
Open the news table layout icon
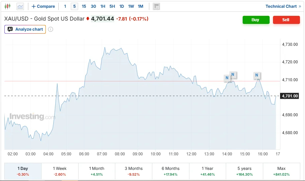pyautogui.click(x=156, y=7)
